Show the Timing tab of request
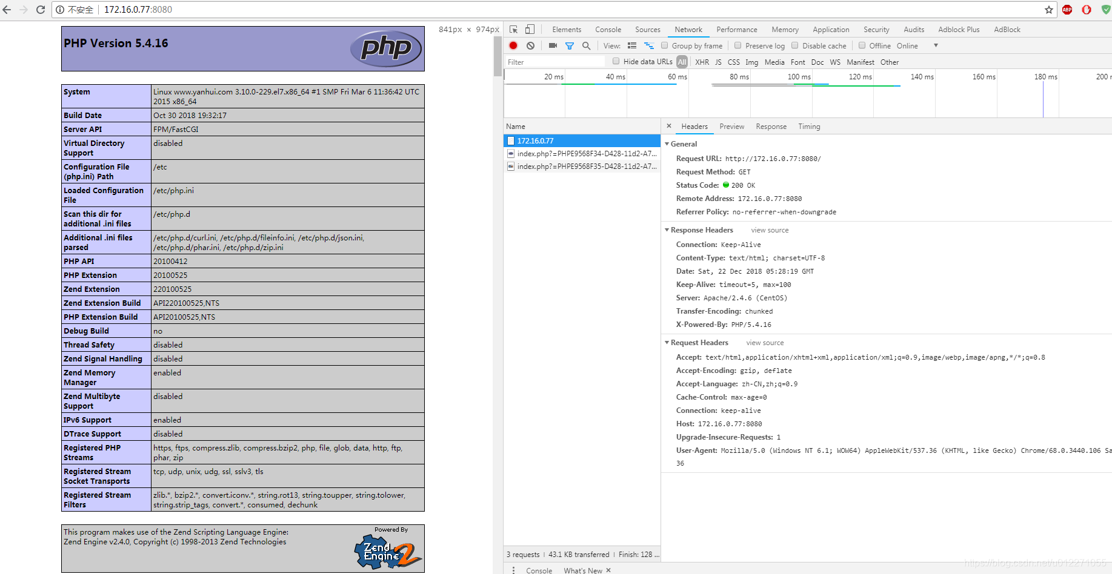Image resolution: width=1112 pixels, height=574 pixels. (x=809, y=126)
